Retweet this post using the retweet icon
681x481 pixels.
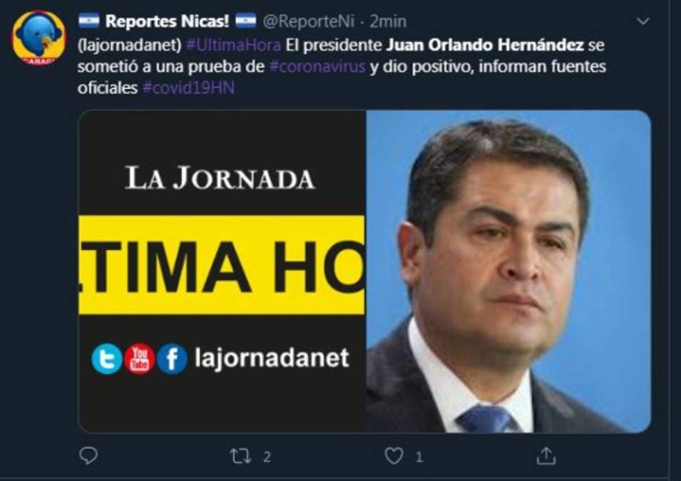[240, 456]
